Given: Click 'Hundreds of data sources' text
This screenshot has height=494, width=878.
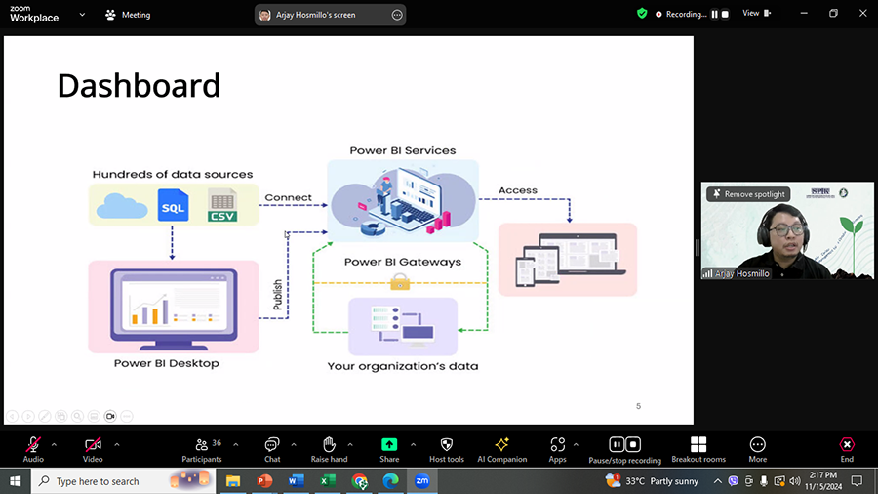Looking at the screenshot, I should (173, 174).
